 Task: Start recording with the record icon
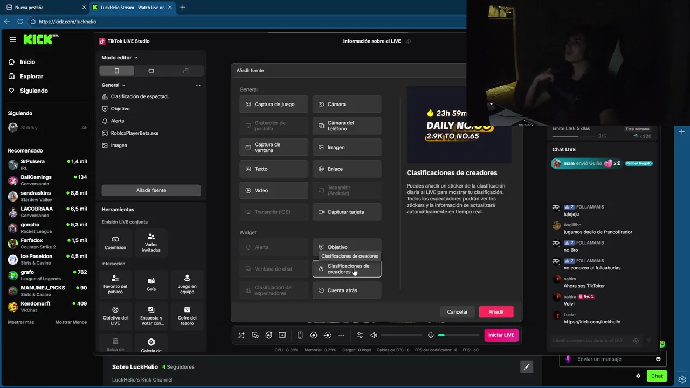click(314, 335)
